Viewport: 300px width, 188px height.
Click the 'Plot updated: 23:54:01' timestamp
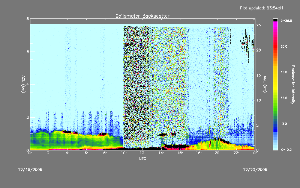coord(261,8)
